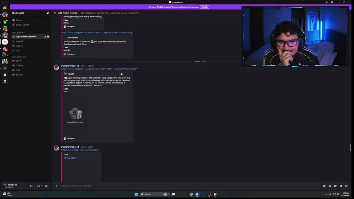
Task: Open GIF picker icon
Action: [330, 186]
